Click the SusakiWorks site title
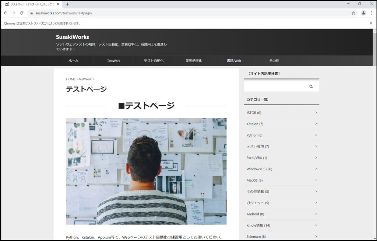Image resolution: width=377 pixels, height=241 pixels. coord(73,37)
